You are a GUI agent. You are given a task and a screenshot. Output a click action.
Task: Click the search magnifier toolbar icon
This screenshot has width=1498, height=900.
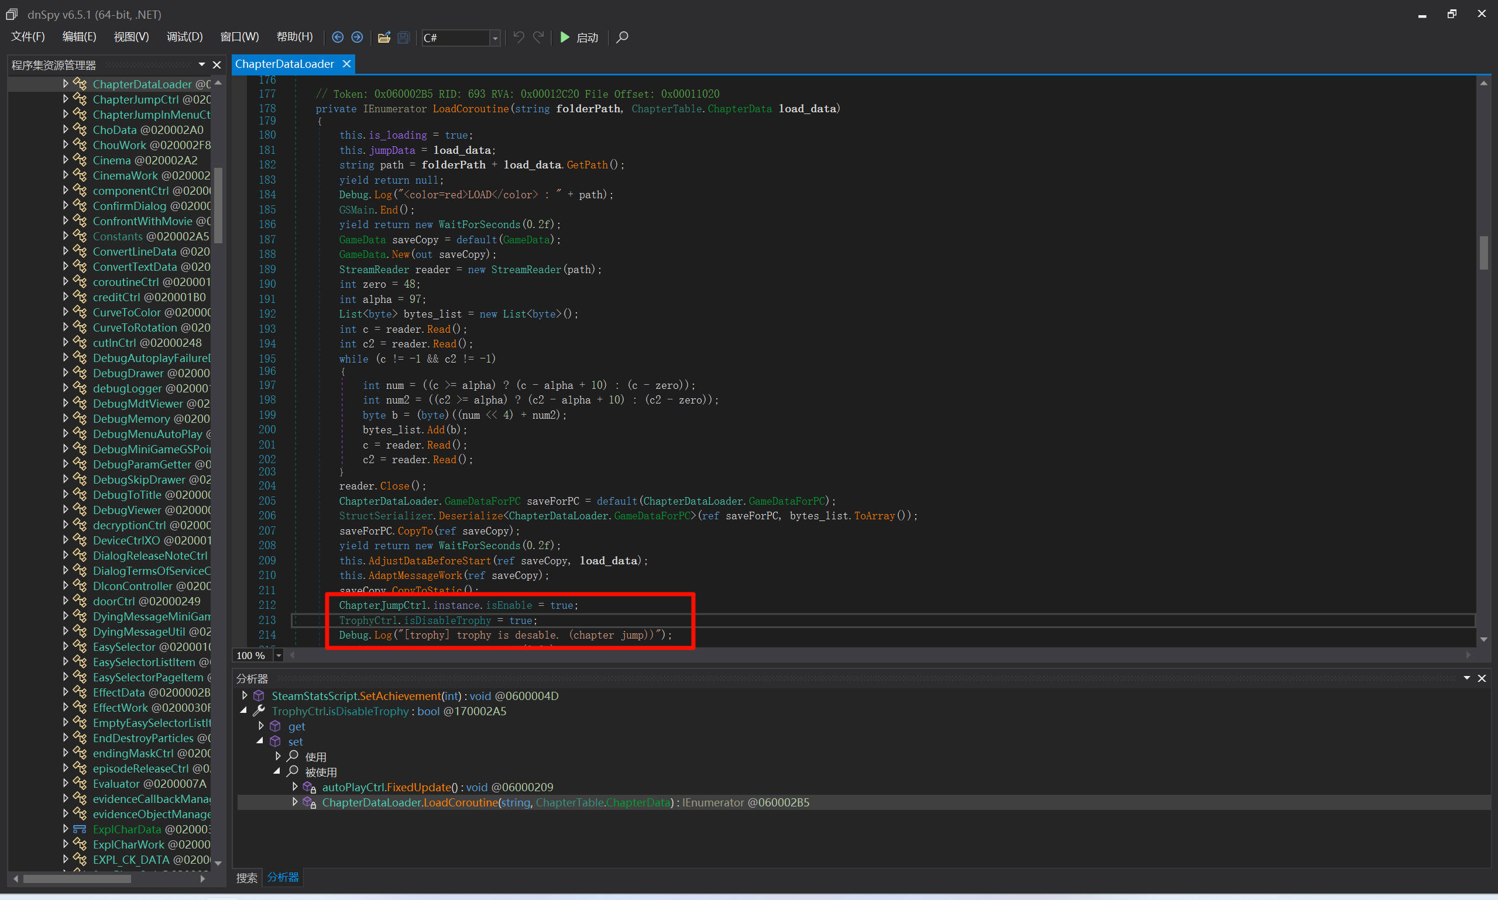[x=622, y=37]
